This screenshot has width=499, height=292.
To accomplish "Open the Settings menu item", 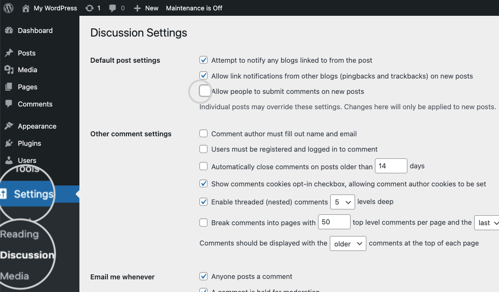I will [x=33, y=194].
